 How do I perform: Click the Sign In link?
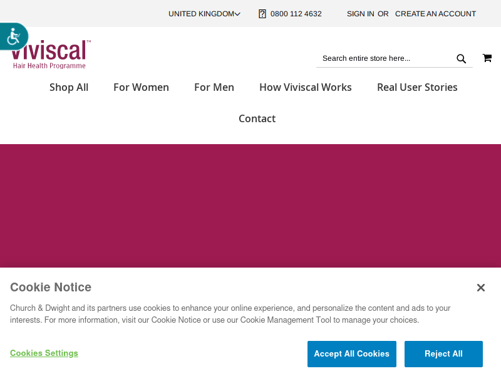pyautogui.click(x=361, y=14)
